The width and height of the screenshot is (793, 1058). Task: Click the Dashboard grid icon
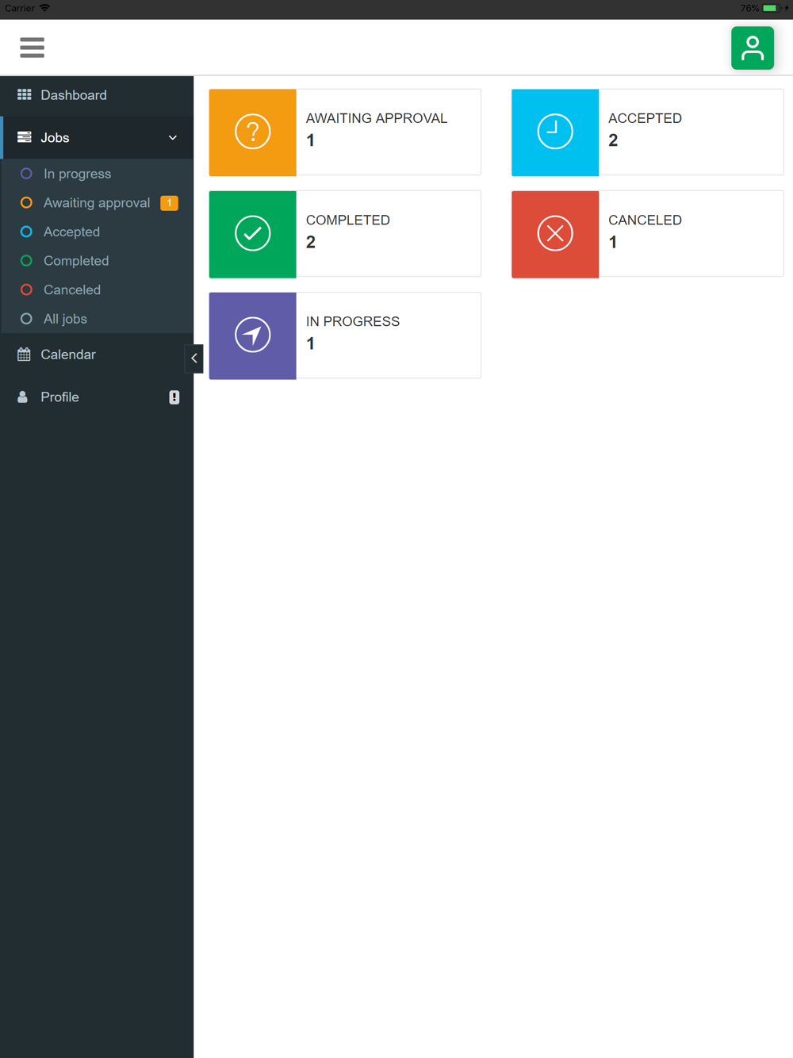[x=25, y=94]
